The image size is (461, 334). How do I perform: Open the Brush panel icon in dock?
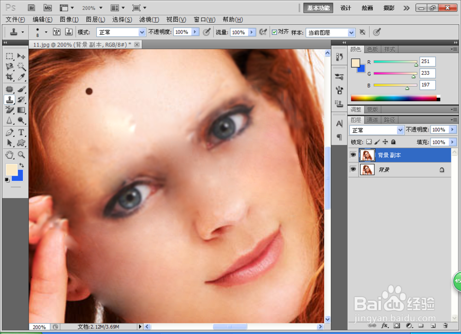coord(339,77)
